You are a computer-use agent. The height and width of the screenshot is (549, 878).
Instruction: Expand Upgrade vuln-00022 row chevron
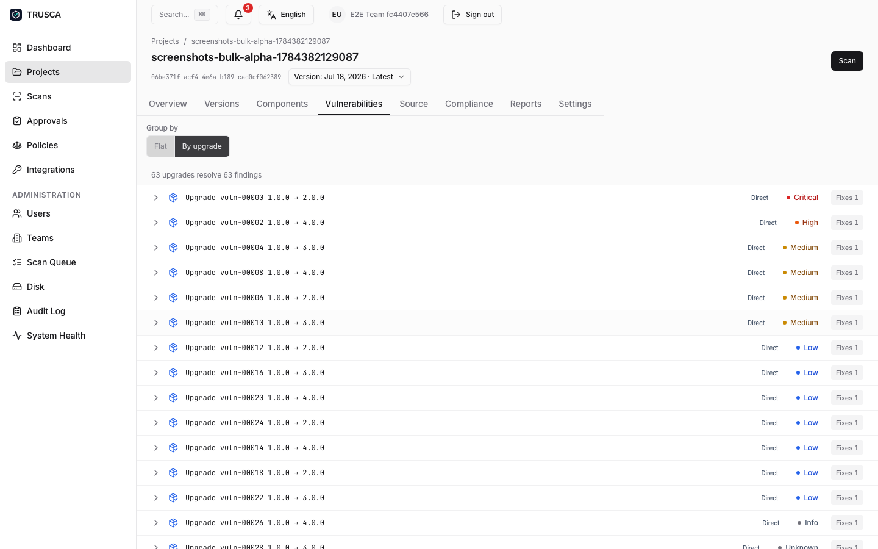[x=156, y=498]
